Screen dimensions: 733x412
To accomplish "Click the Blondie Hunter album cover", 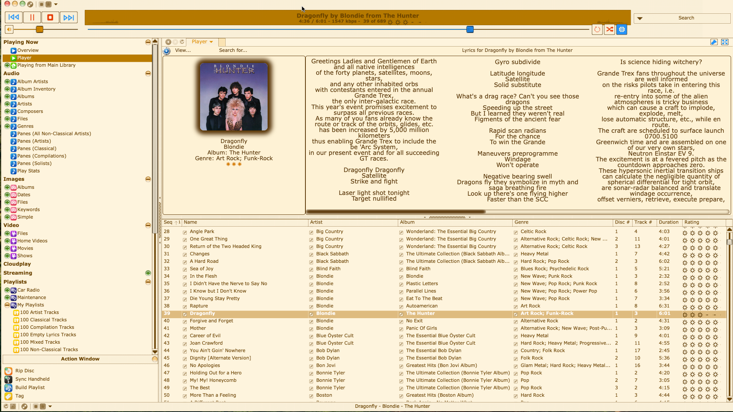I will [x=234, y=97].
